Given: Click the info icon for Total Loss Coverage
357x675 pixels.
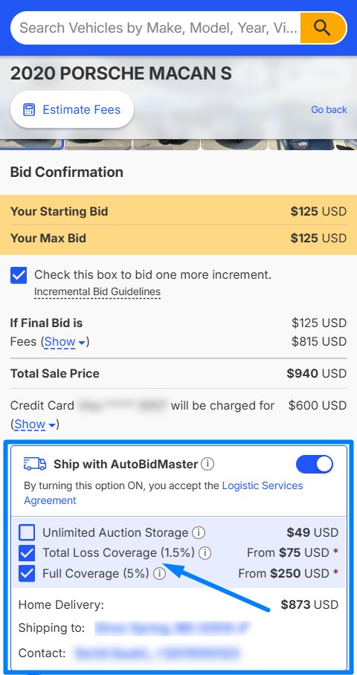Looking at the screenshot, I should point(205,553).
